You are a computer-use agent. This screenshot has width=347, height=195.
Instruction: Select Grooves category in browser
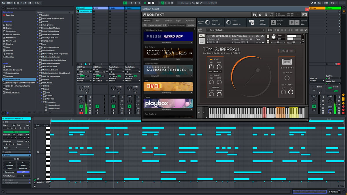click(x=10, y=54)
